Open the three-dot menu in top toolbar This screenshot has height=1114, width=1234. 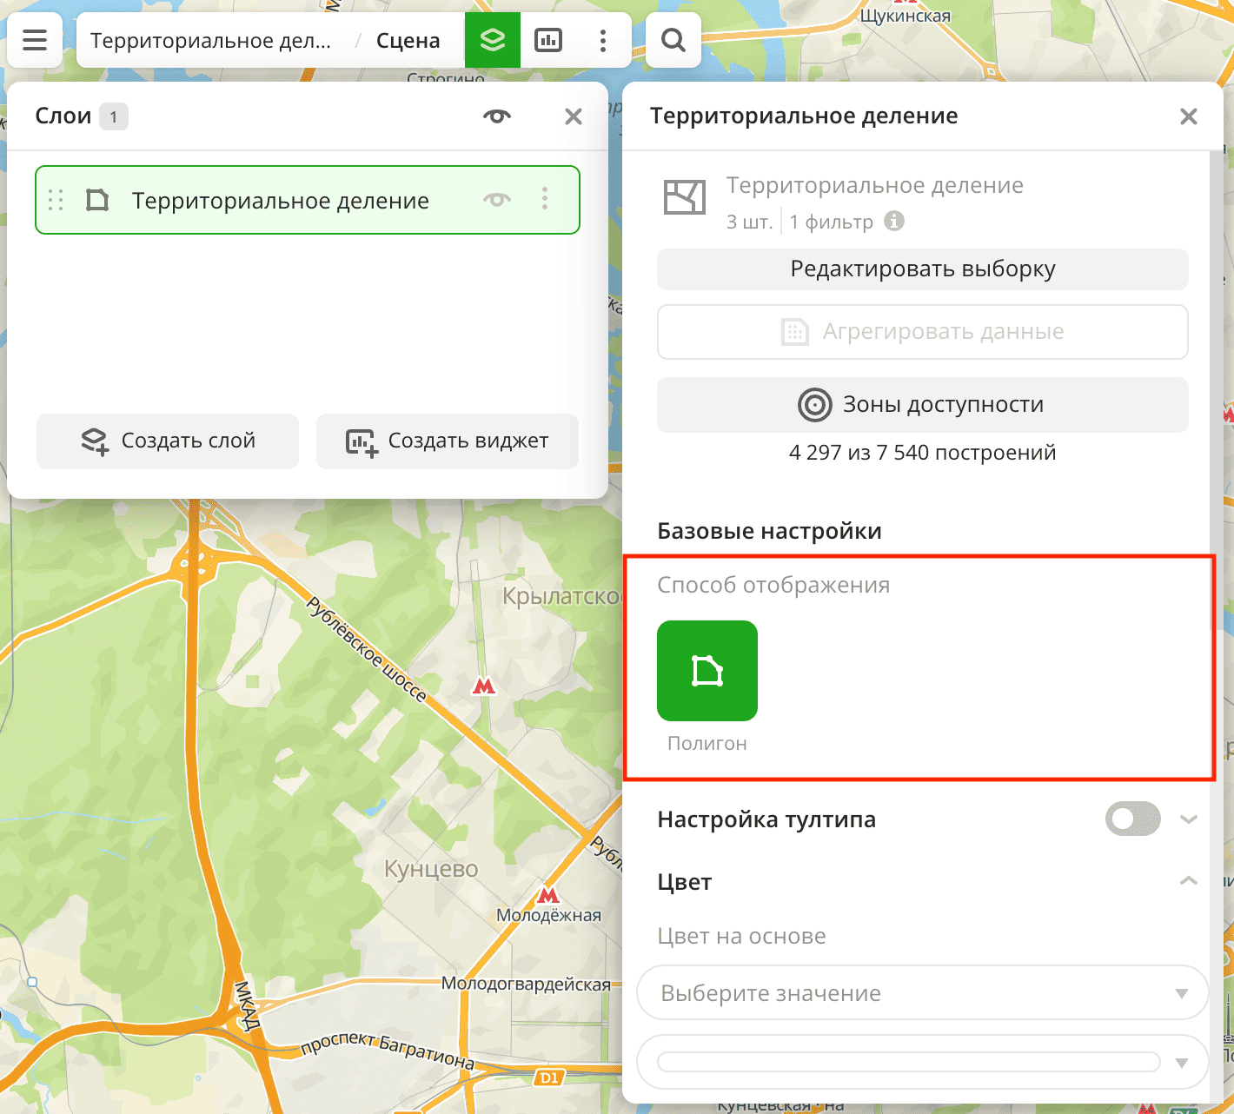point(603,39)
